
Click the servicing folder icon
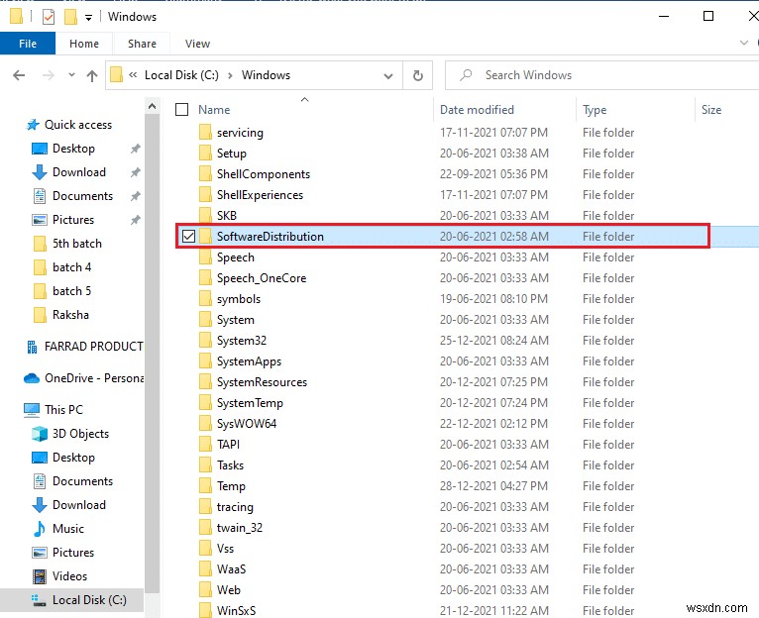coord(205,132)
